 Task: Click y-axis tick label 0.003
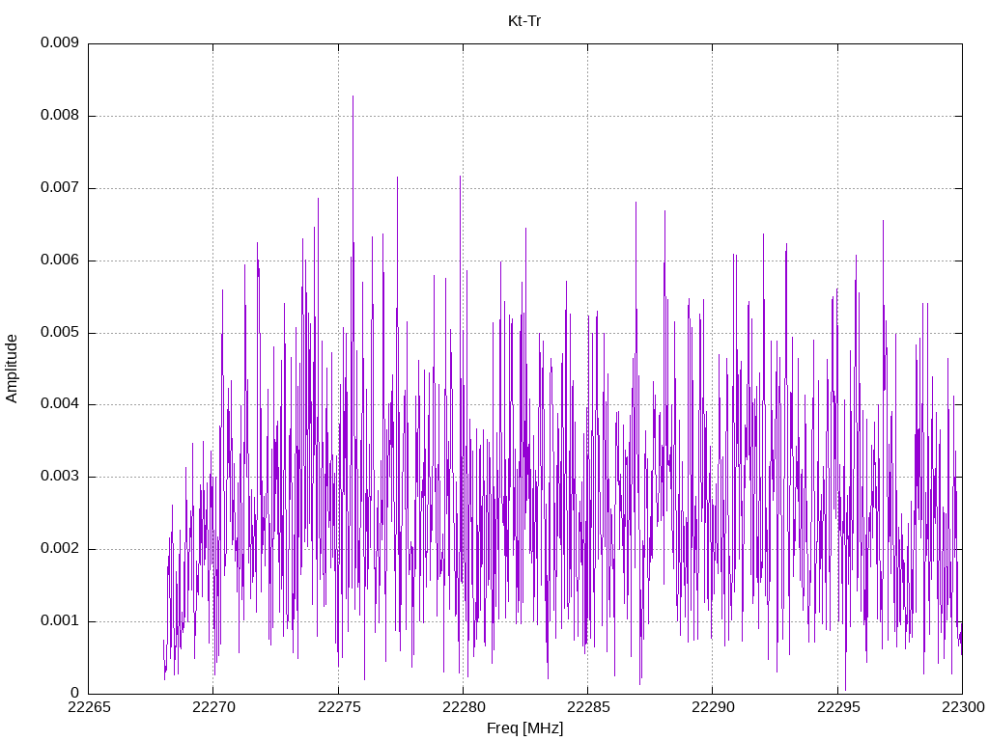(x=60, y=477)
